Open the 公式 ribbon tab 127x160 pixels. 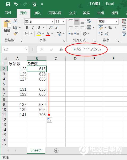(x=72, y=13)
